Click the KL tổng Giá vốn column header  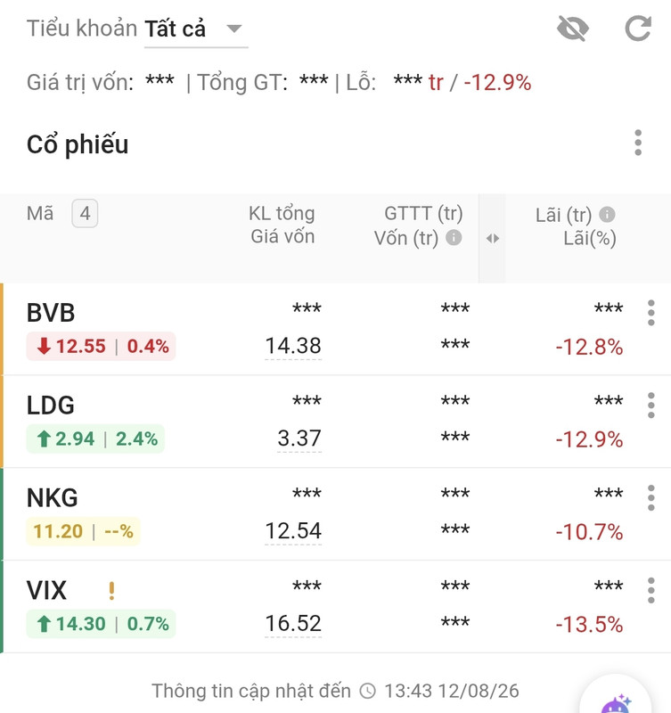(282, 225)
